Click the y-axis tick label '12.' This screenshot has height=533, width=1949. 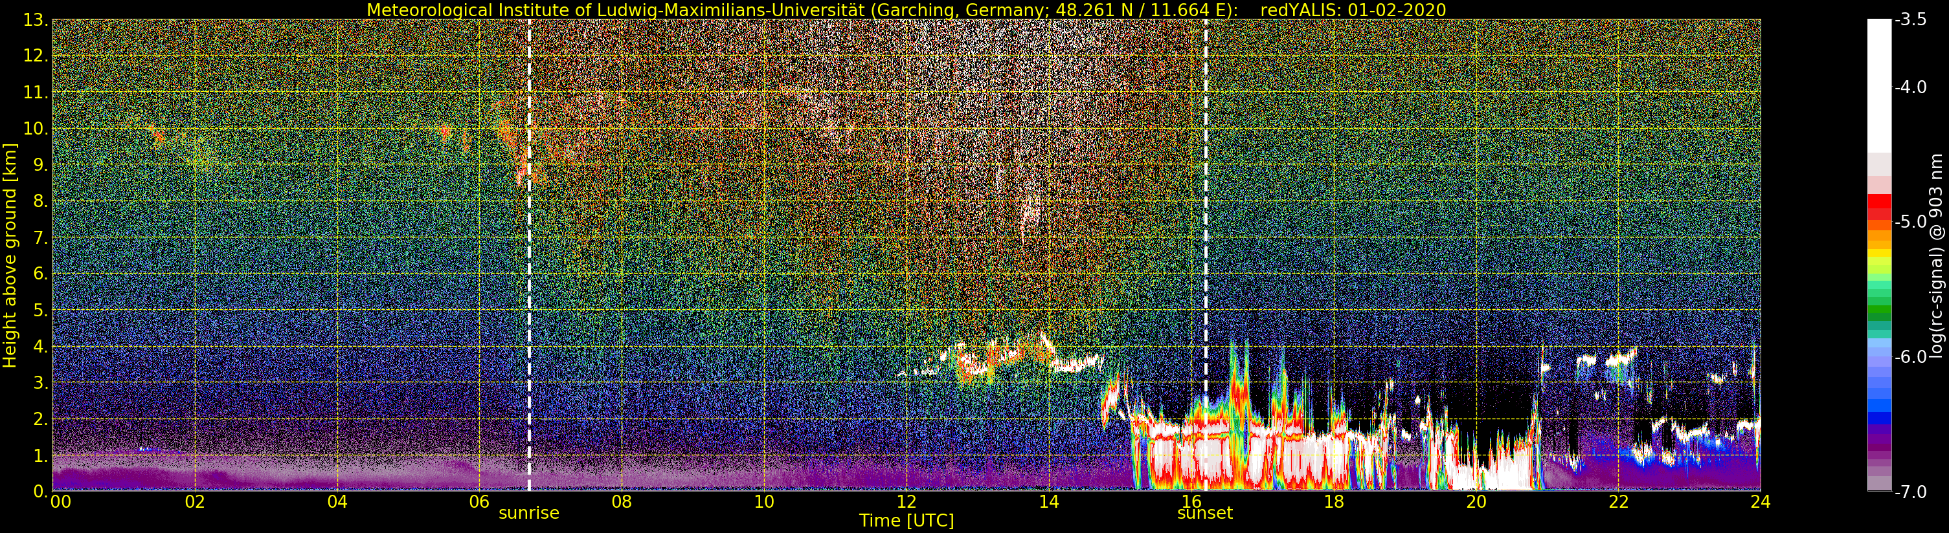[35, 56]
